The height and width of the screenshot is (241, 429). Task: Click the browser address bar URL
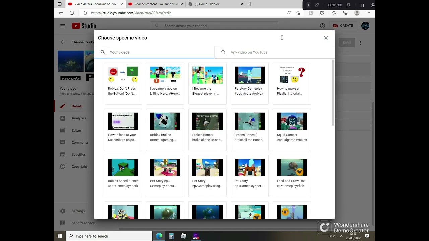point(131,13)
